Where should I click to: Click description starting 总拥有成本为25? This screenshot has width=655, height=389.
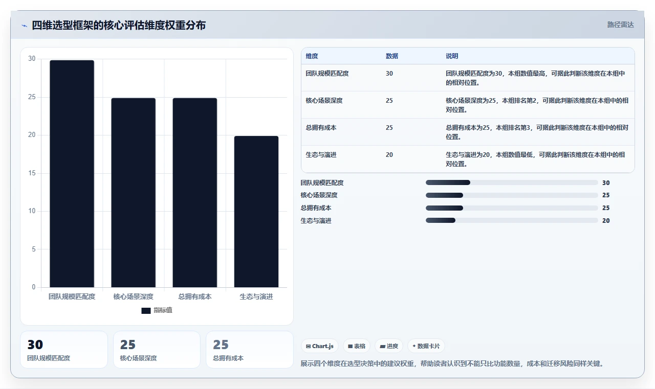click(x=537, y=132)
